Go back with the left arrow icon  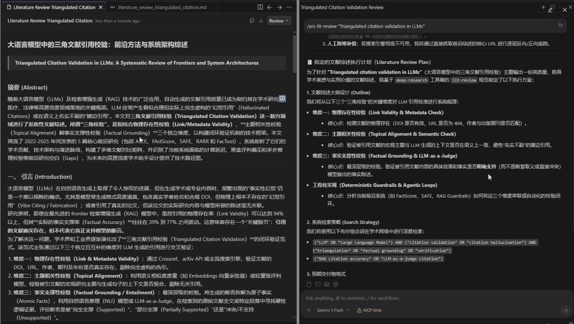pos(269,7)
